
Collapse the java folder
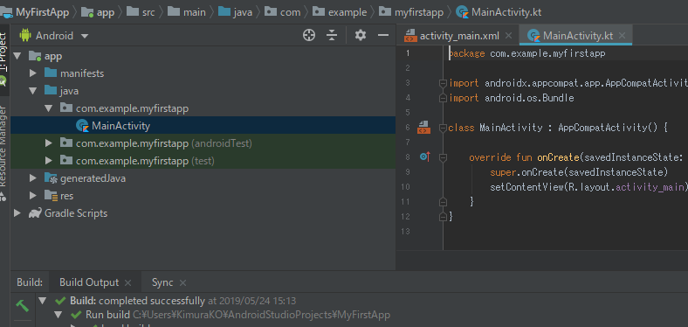pyautogui.click(x=33, y=91)
